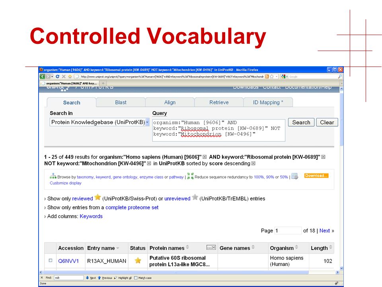The image size is (382, 287).
Task: Remove the Mitochondrion keyword filter X box
Action: click(x=149, y=163)
